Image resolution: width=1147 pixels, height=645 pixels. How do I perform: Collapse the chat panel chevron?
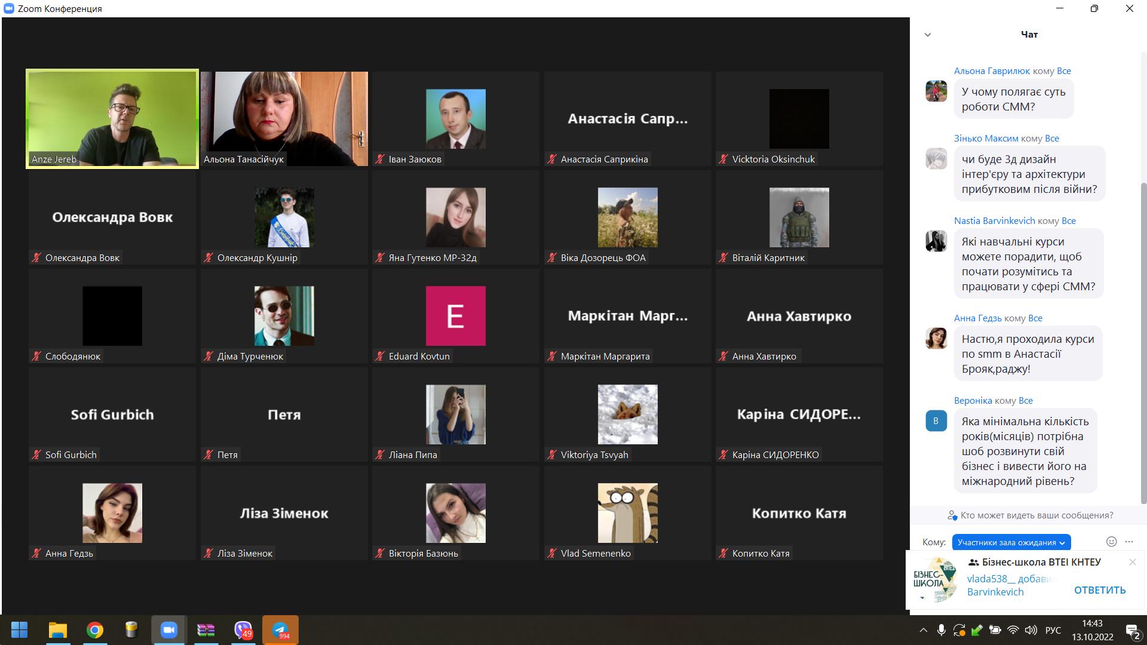(x=928, y=35)
